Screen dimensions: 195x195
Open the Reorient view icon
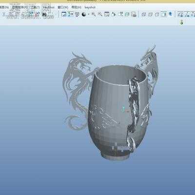[114, 14]
